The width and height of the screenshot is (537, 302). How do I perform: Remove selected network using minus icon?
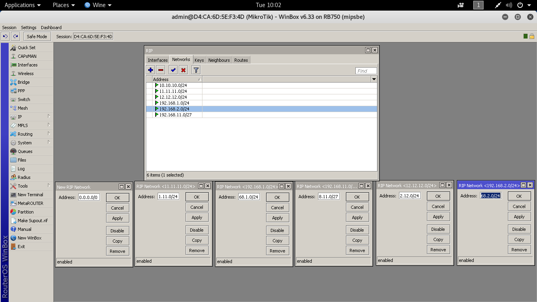(x=161, y=70)
